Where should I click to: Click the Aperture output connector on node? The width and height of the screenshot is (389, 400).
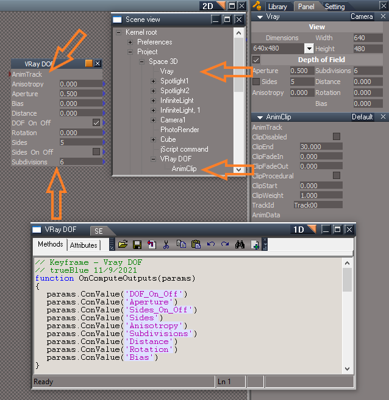(104, 94)
